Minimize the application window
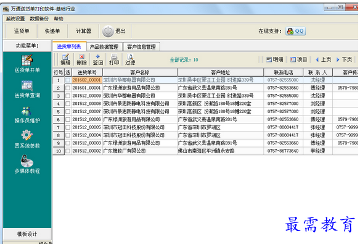The image size is (360, 244). tap(330, 7)
